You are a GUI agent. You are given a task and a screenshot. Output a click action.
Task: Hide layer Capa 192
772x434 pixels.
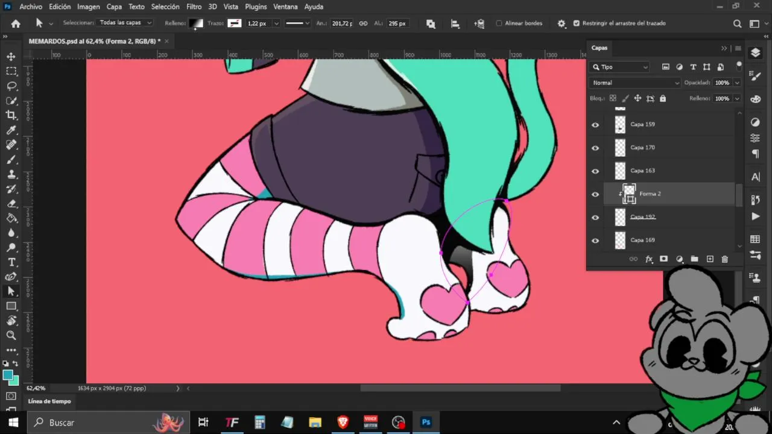pos(595,218)
